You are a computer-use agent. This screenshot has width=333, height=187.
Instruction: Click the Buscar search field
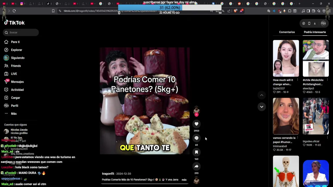coord(21,32)
